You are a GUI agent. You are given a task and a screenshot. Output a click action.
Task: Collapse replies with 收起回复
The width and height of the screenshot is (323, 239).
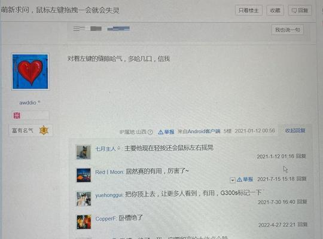click(295, 130)
